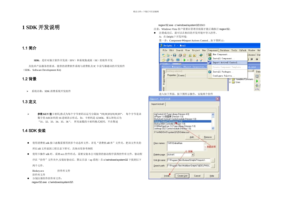The width and height of the screenshot is (292, 206).
Task: Click the Remove button in Import ActiveX
Action: [x=208, y=137]
